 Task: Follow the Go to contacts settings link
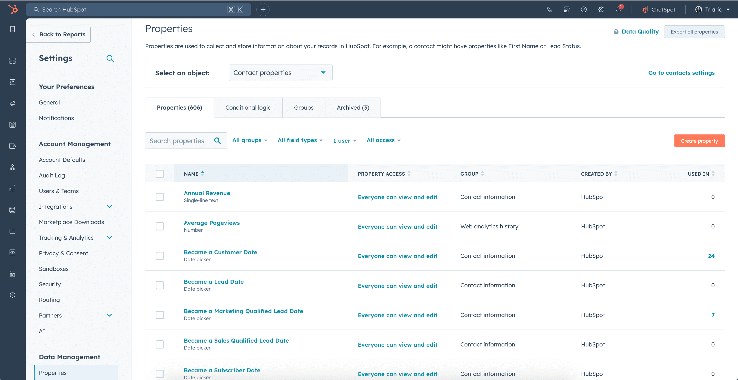point(681,73)
